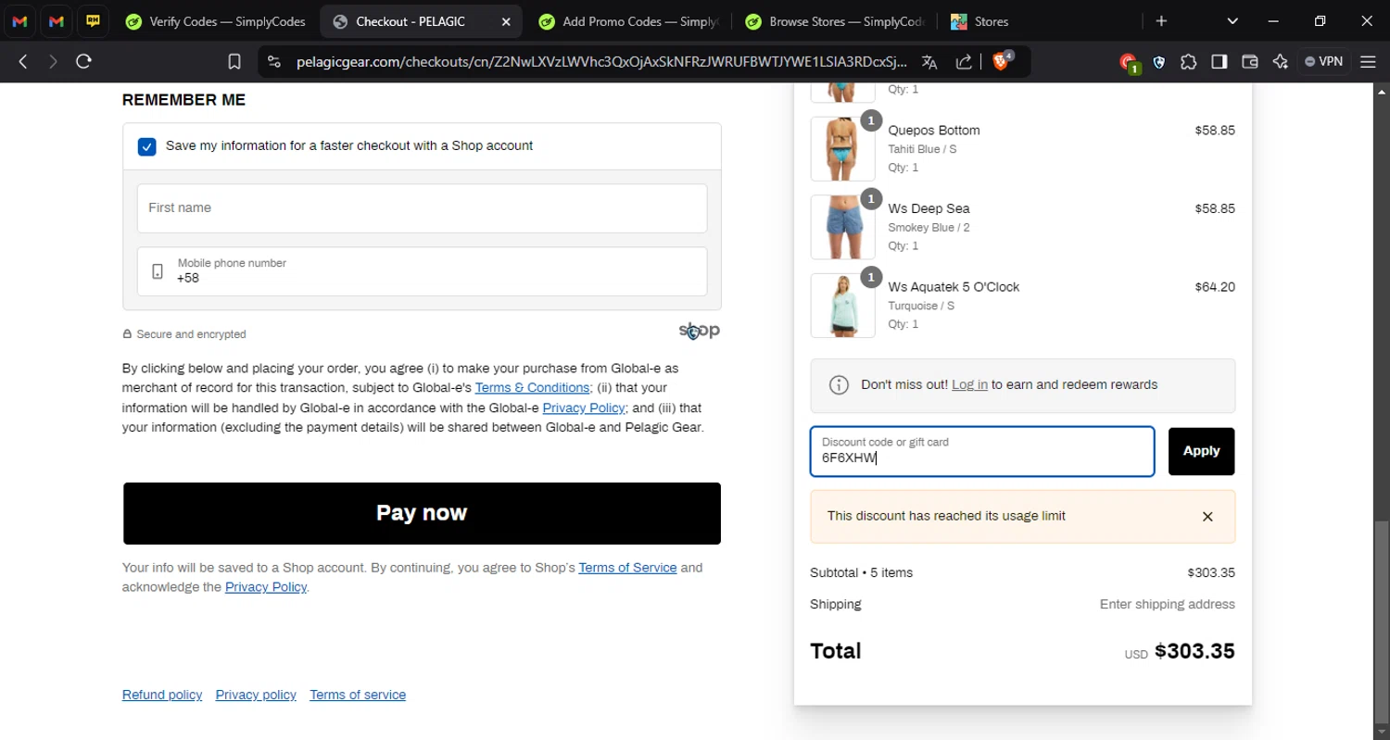Click the Ws Aquatek 5 O'Clock thumbnail

(x=842, y=306)
